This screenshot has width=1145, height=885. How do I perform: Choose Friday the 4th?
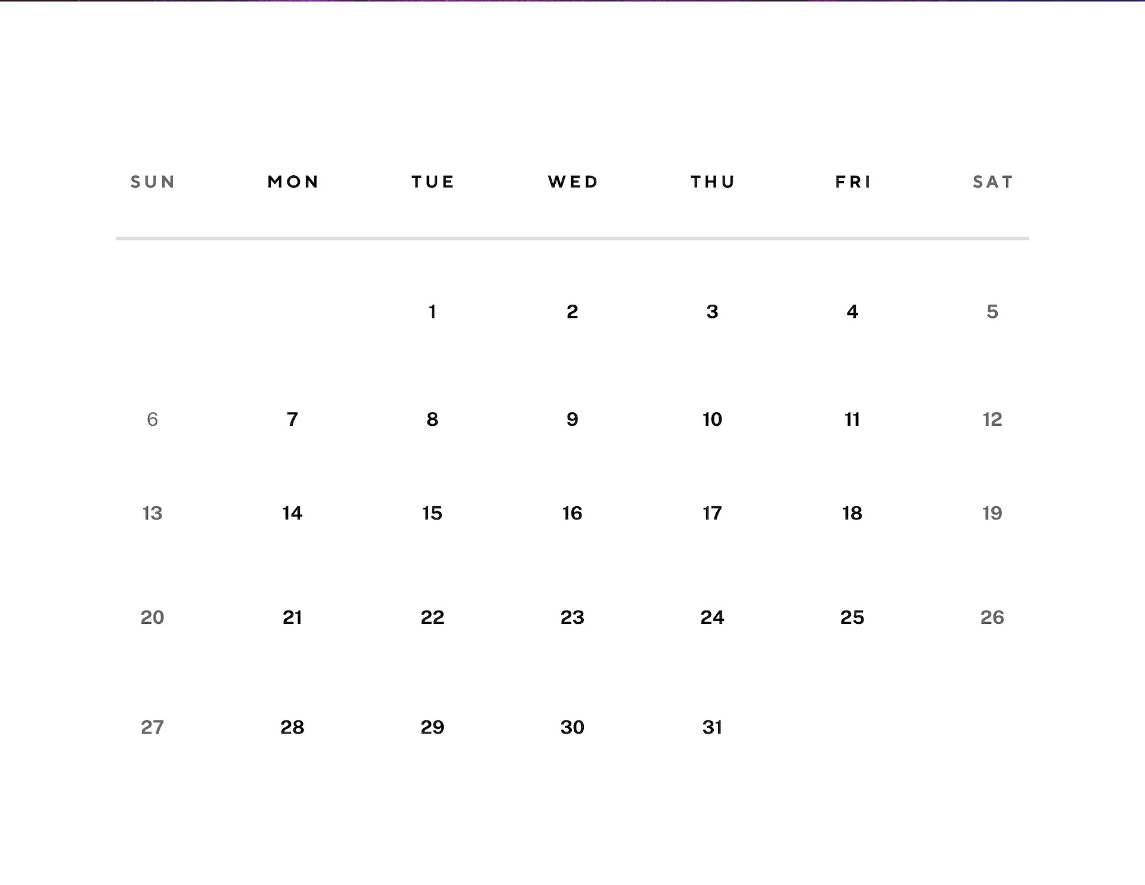[852, 311]
